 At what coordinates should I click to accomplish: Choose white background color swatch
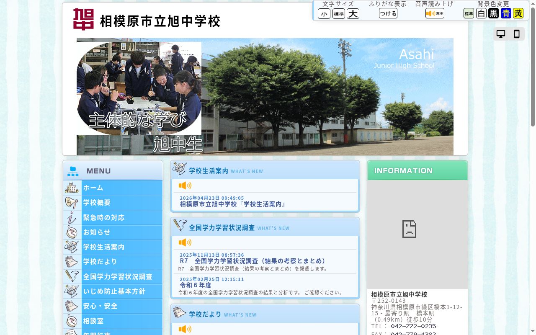click(x=481, y=13)
